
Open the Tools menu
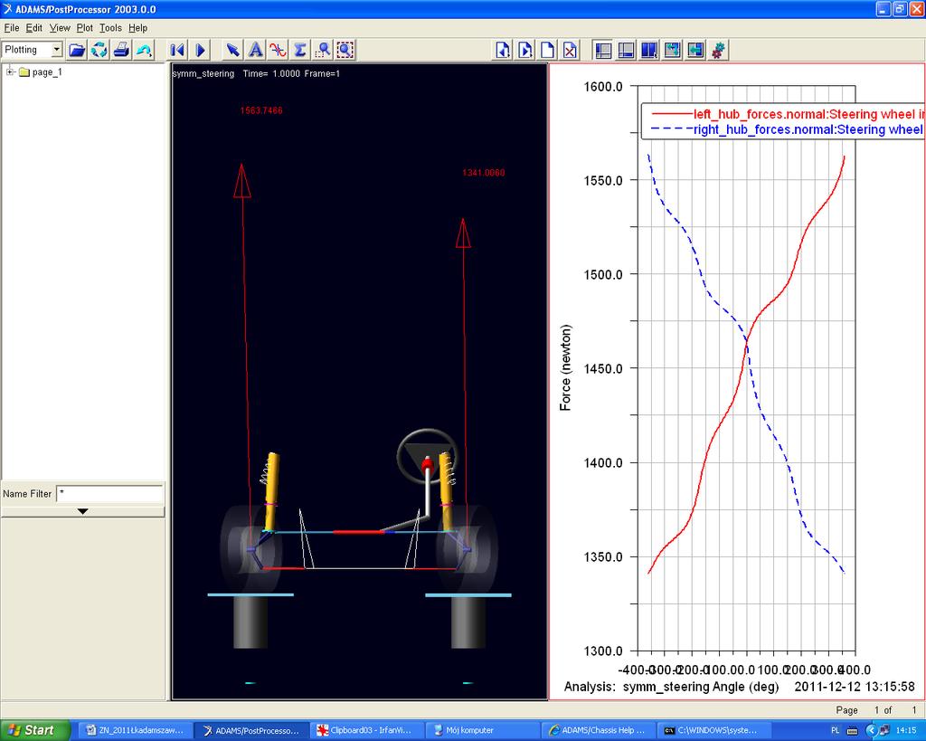[x=110, y=28]
